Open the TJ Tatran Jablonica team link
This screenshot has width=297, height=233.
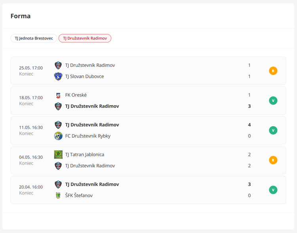pos(85,154)
